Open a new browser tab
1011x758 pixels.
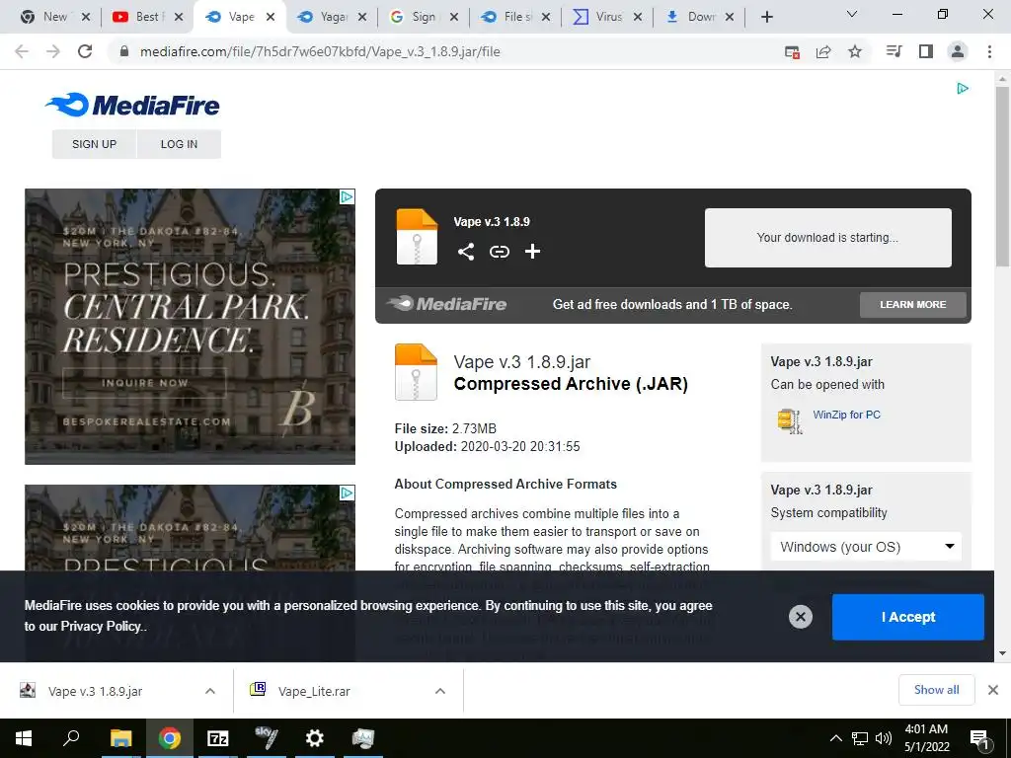point(766,17)
